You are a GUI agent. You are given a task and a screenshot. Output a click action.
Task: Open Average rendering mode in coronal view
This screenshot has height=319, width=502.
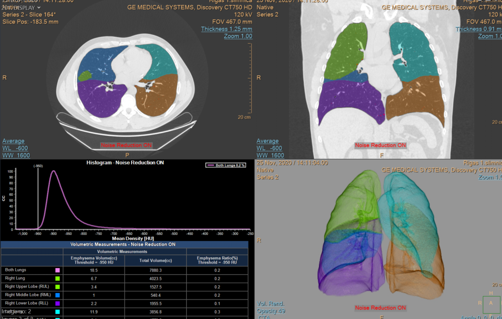coord(267,141)
